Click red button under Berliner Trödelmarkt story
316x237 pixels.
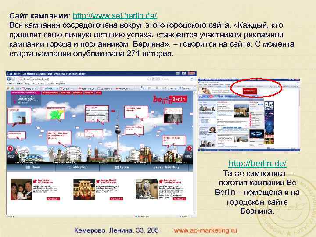pyautogui.click(x=179, y=199)
